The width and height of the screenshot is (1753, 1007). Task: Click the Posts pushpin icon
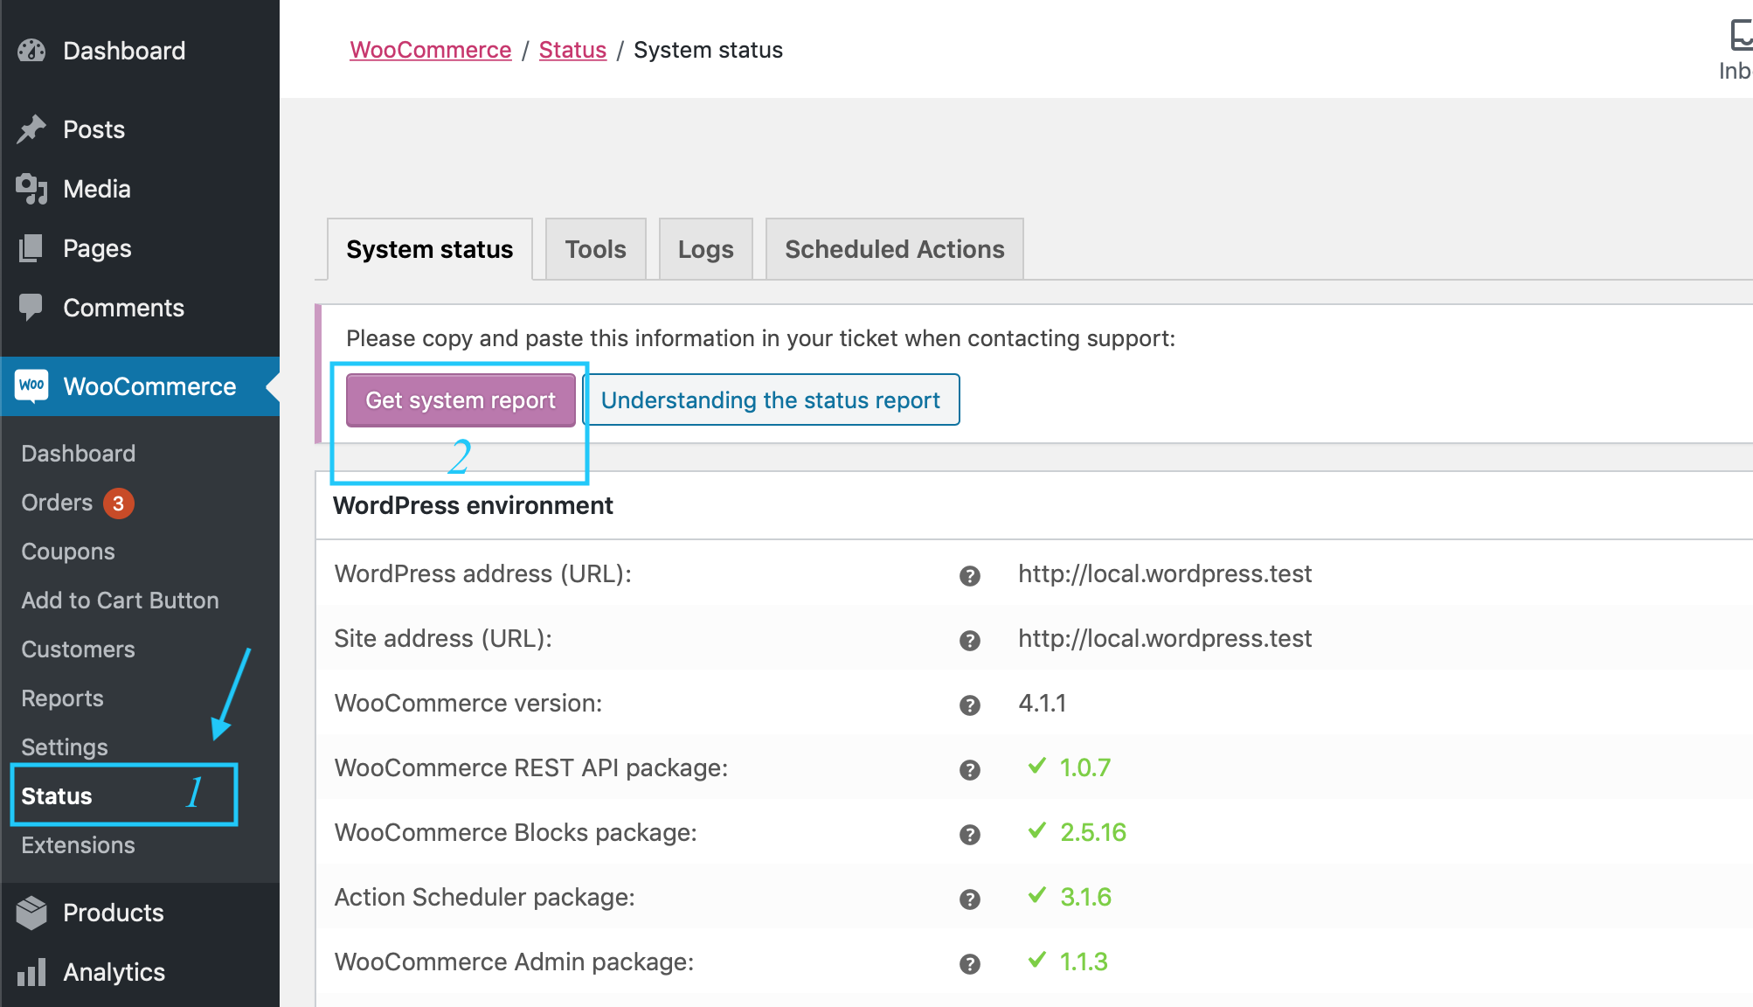click(x=31, y=129)
